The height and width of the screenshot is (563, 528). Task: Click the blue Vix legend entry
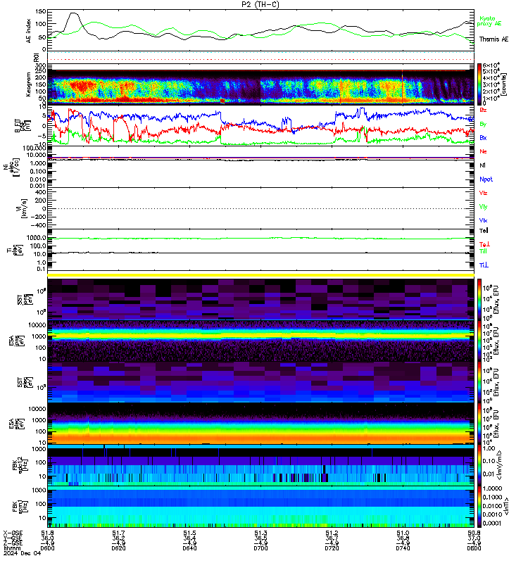(x=483, y=220)
